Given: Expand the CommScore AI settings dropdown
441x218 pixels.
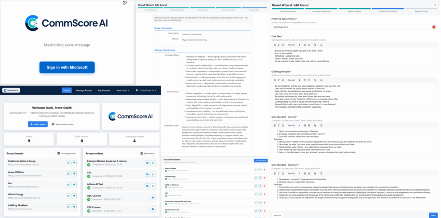Looking at the screenshot, I should 146,91.
